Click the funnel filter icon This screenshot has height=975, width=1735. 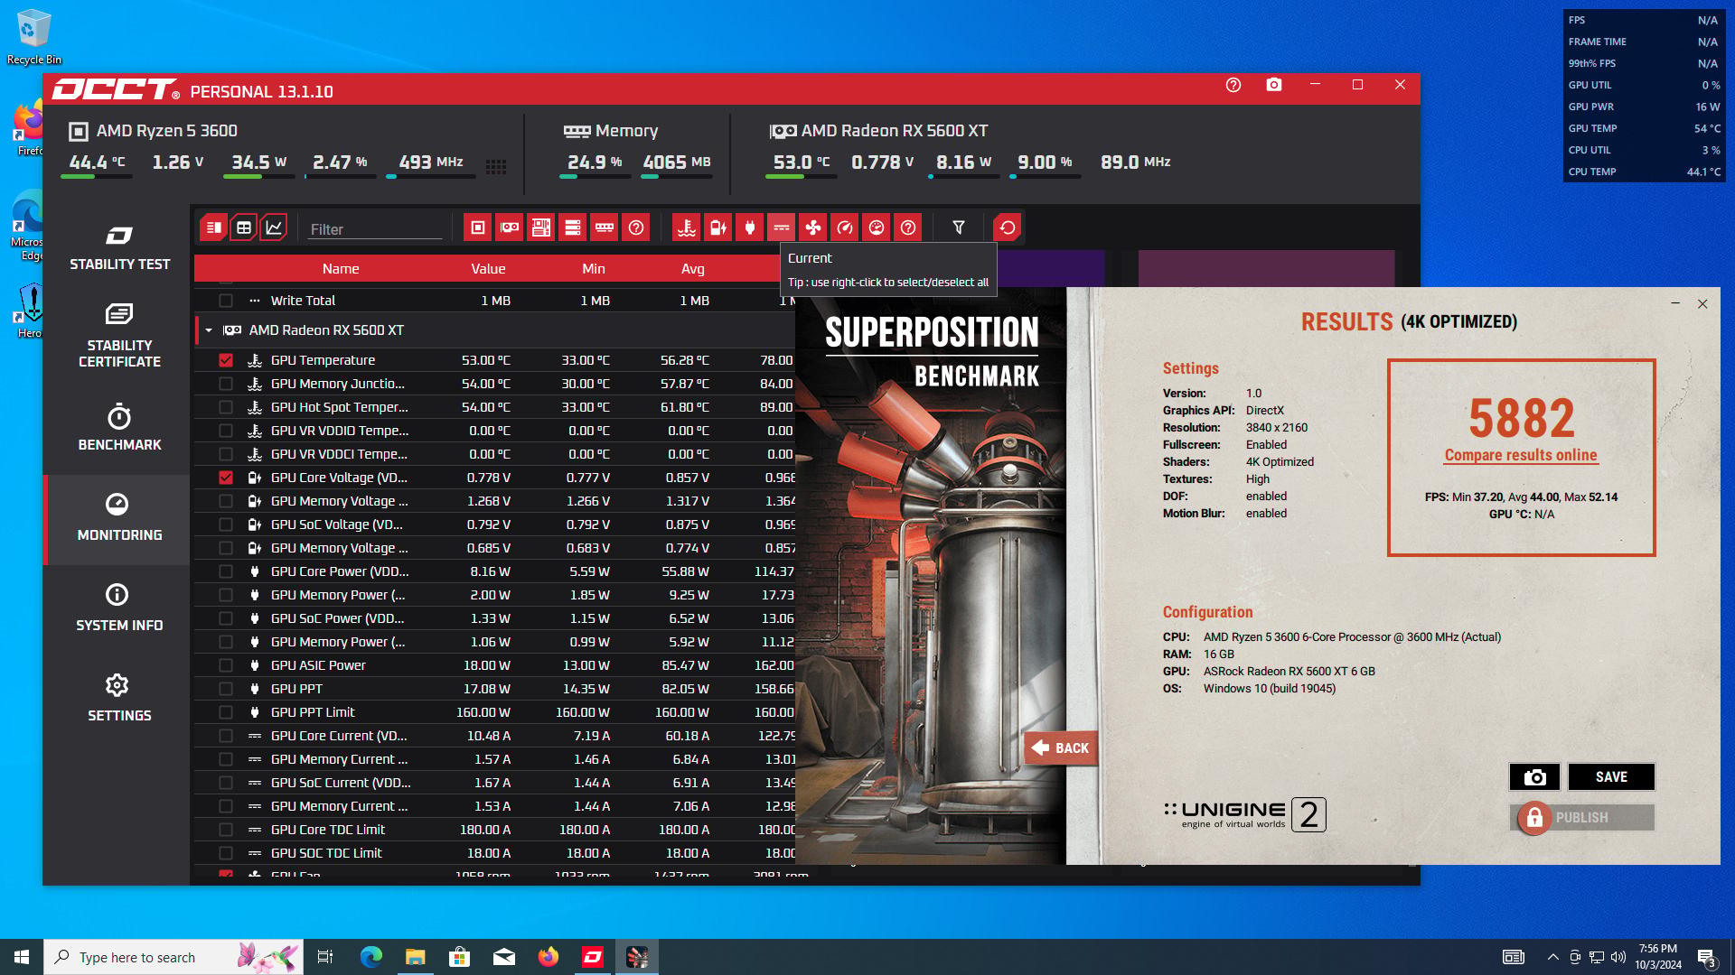[x=959, y=228]
